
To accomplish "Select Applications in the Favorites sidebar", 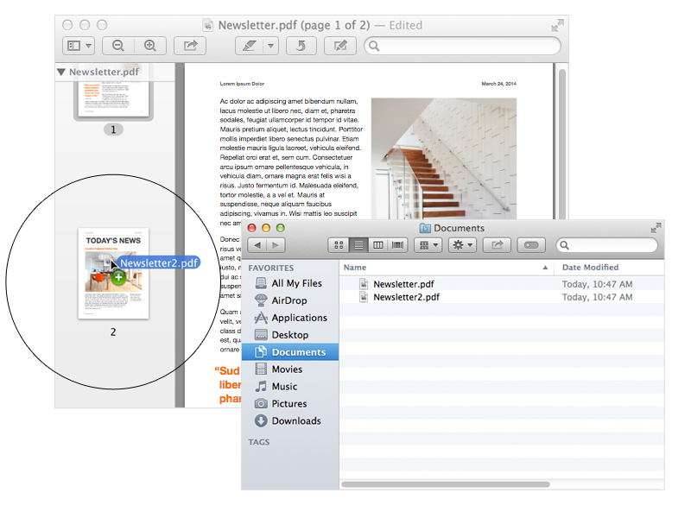I will pos(299,318).
